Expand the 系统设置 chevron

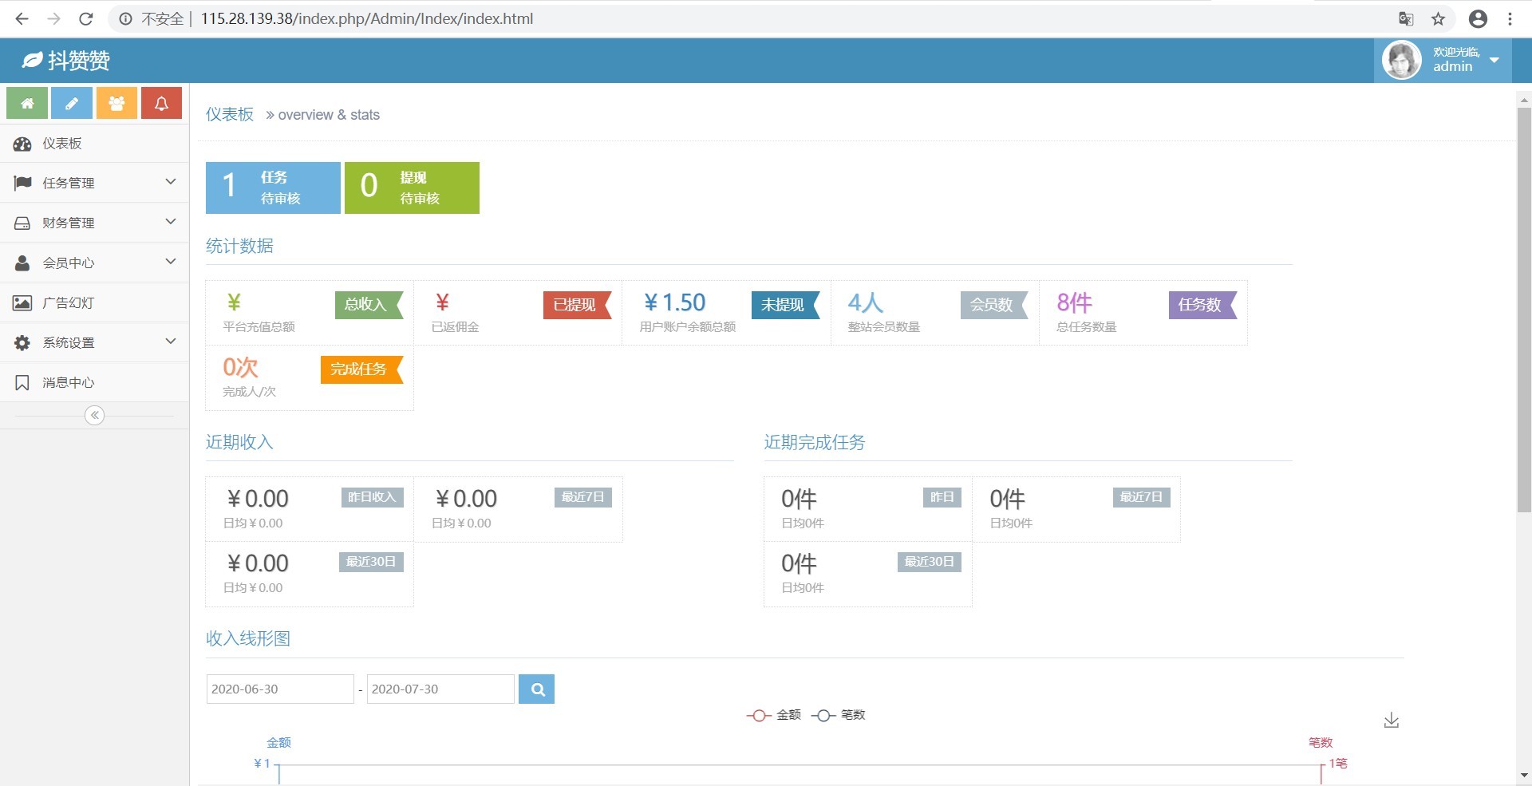[171, 342]
